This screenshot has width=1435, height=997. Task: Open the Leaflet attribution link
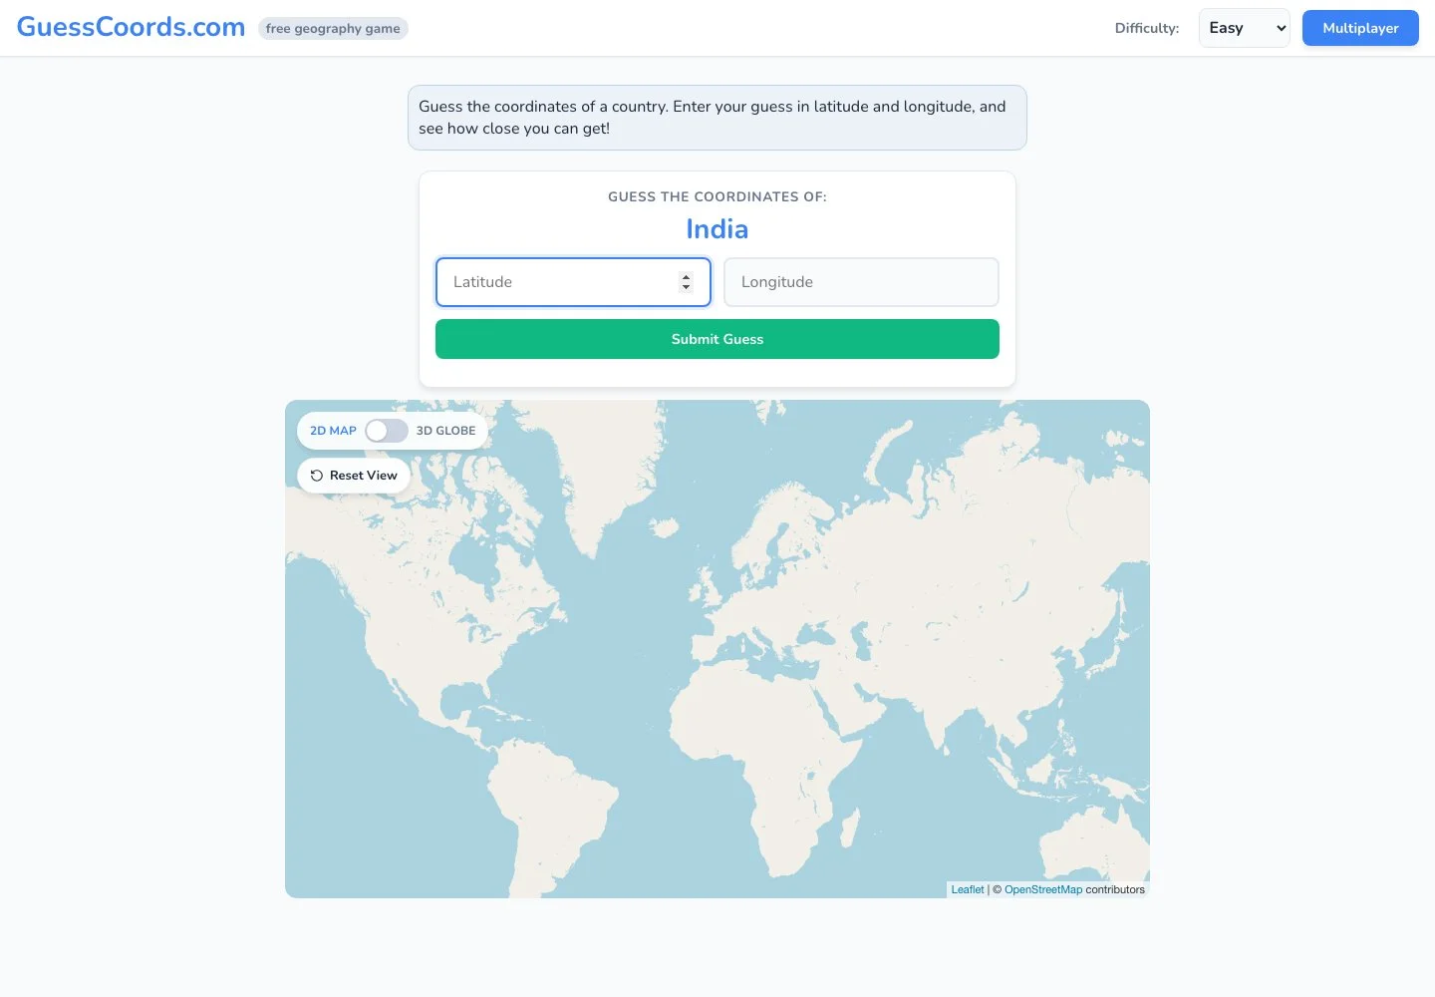click(x=968, y=889)
